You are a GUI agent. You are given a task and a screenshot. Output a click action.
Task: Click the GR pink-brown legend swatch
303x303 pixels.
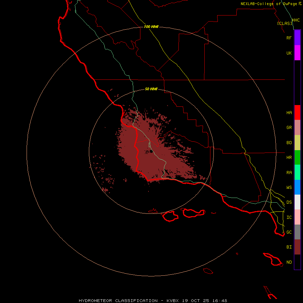click(297, 128)
